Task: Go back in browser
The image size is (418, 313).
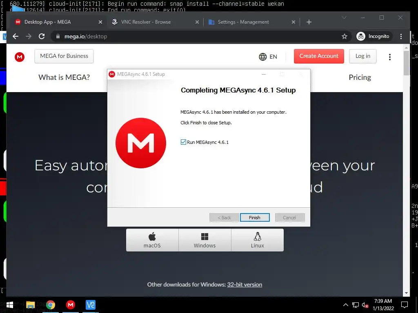Action: [x=16, y=36]
